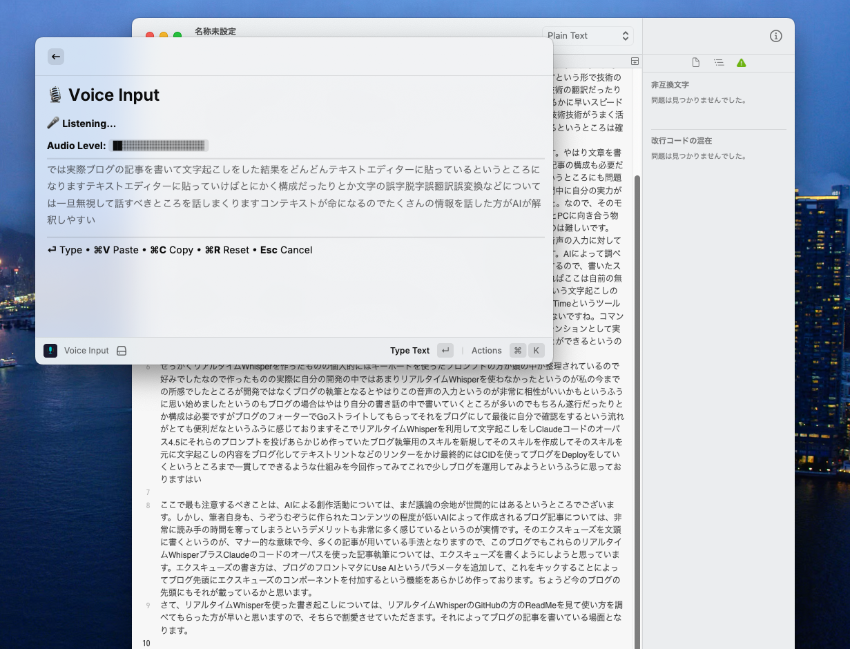
Task: Click the Type Text button
Action: click(x=410, y=351)
